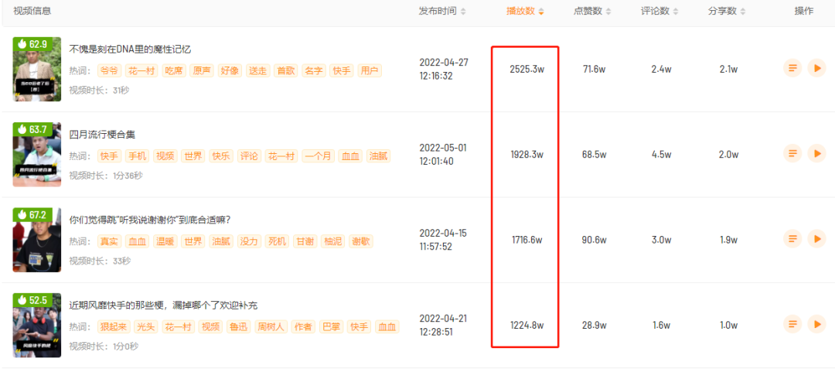835x369 pixels.
Task: Click 视频信息 column header
Action: pyautogui.click(x=32, y=11)
